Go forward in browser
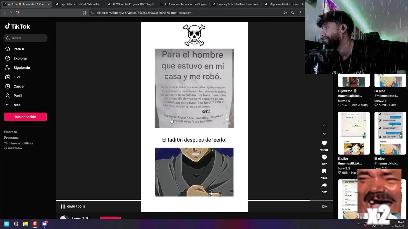The height and width of the screenshot is (229, 408). [11, 13]
